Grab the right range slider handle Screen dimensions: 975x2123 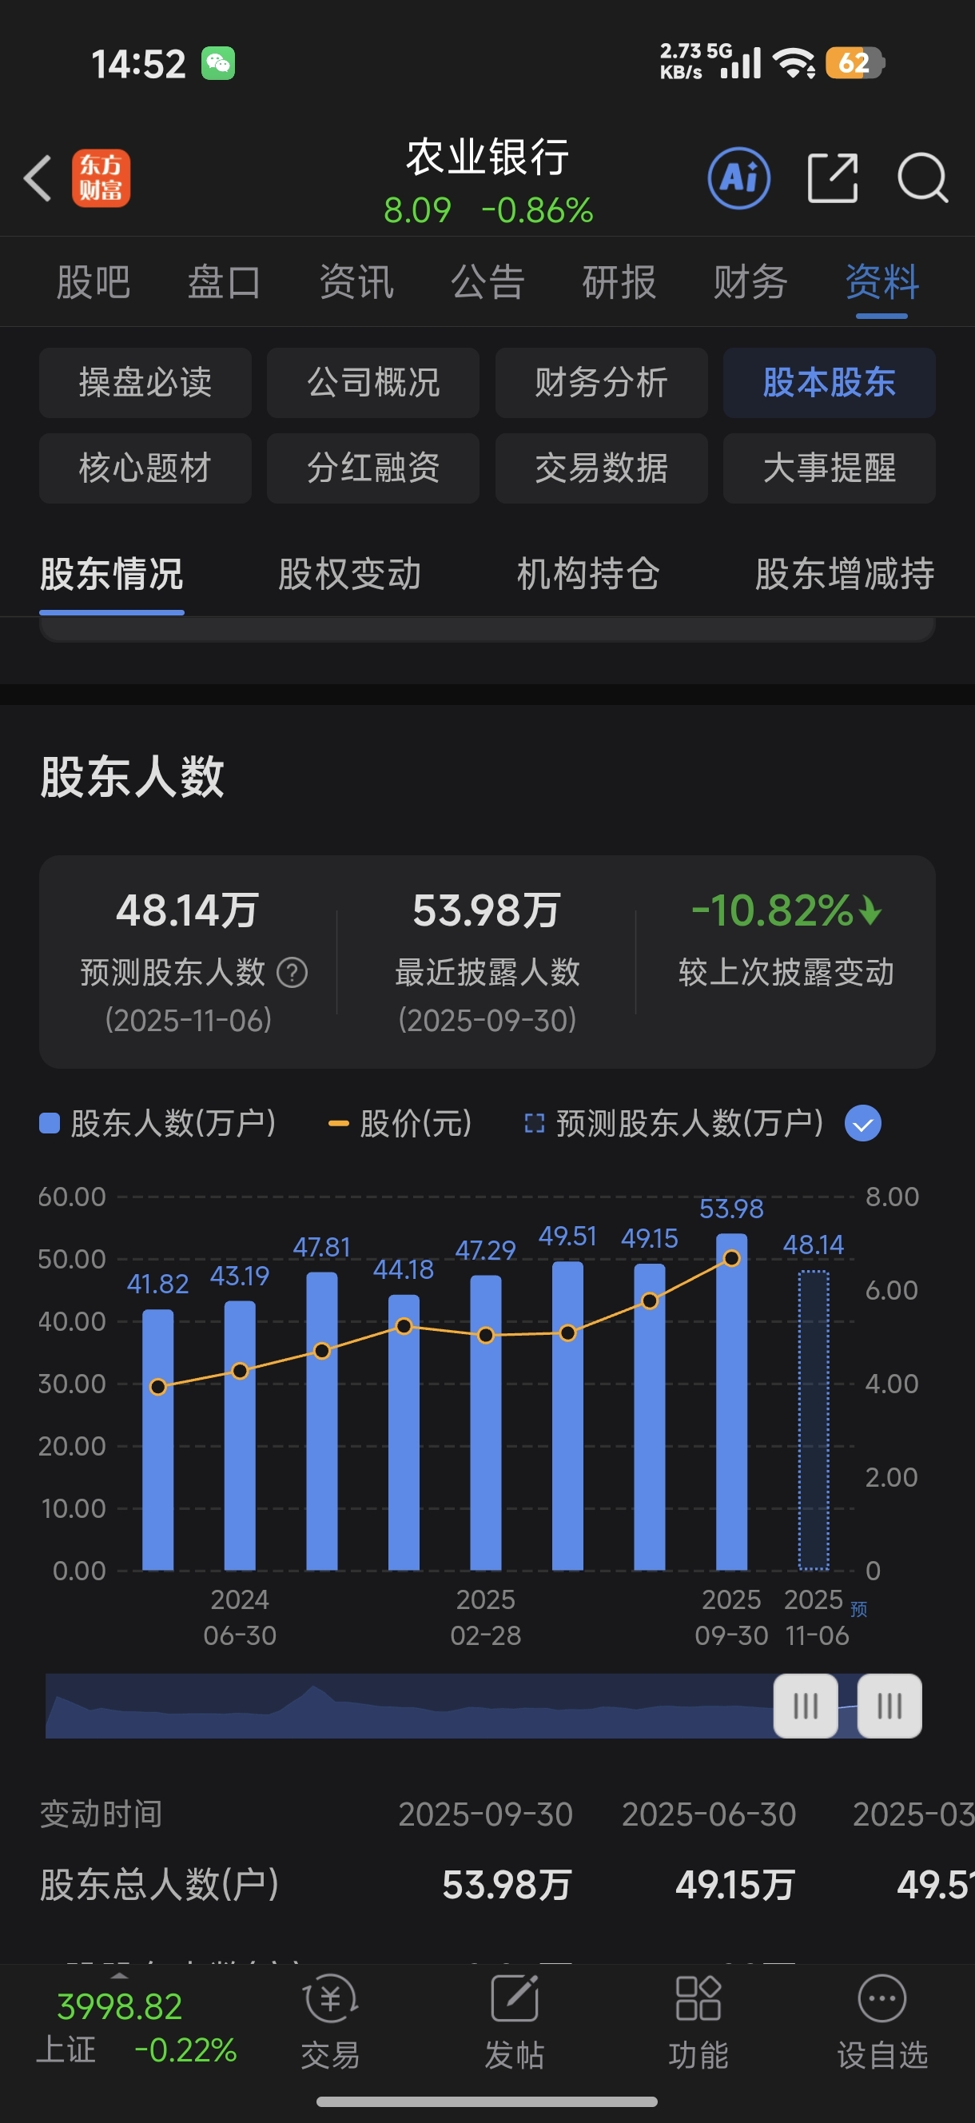point(889,1705)
